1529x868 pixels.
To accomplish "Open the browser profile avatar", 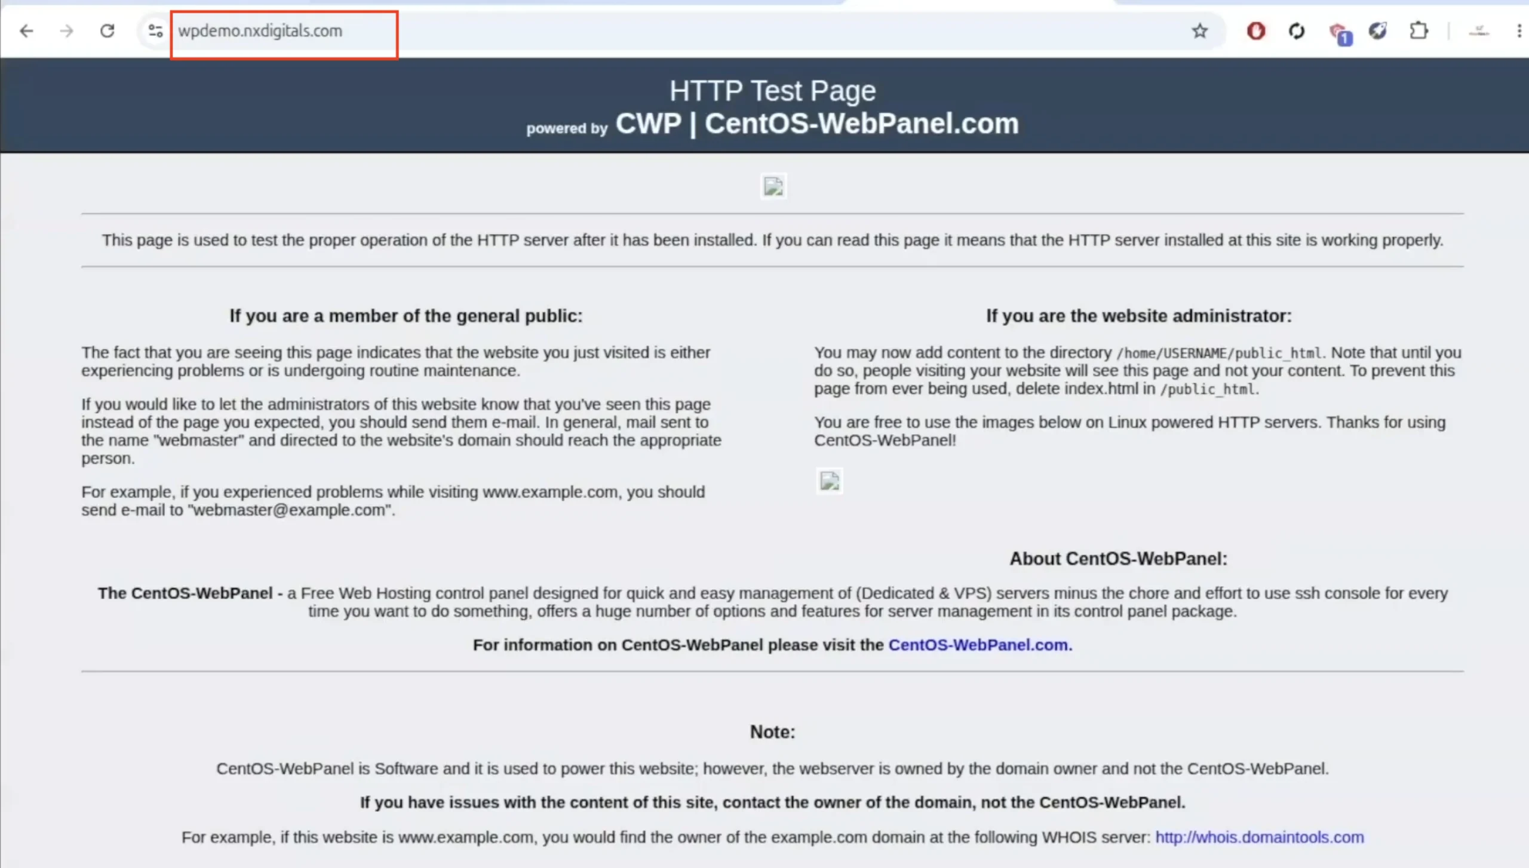I will pos(1479,30).
